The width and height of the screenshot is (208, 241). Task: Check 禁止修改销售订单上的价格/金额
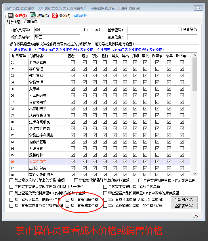[x=76, y=180]
